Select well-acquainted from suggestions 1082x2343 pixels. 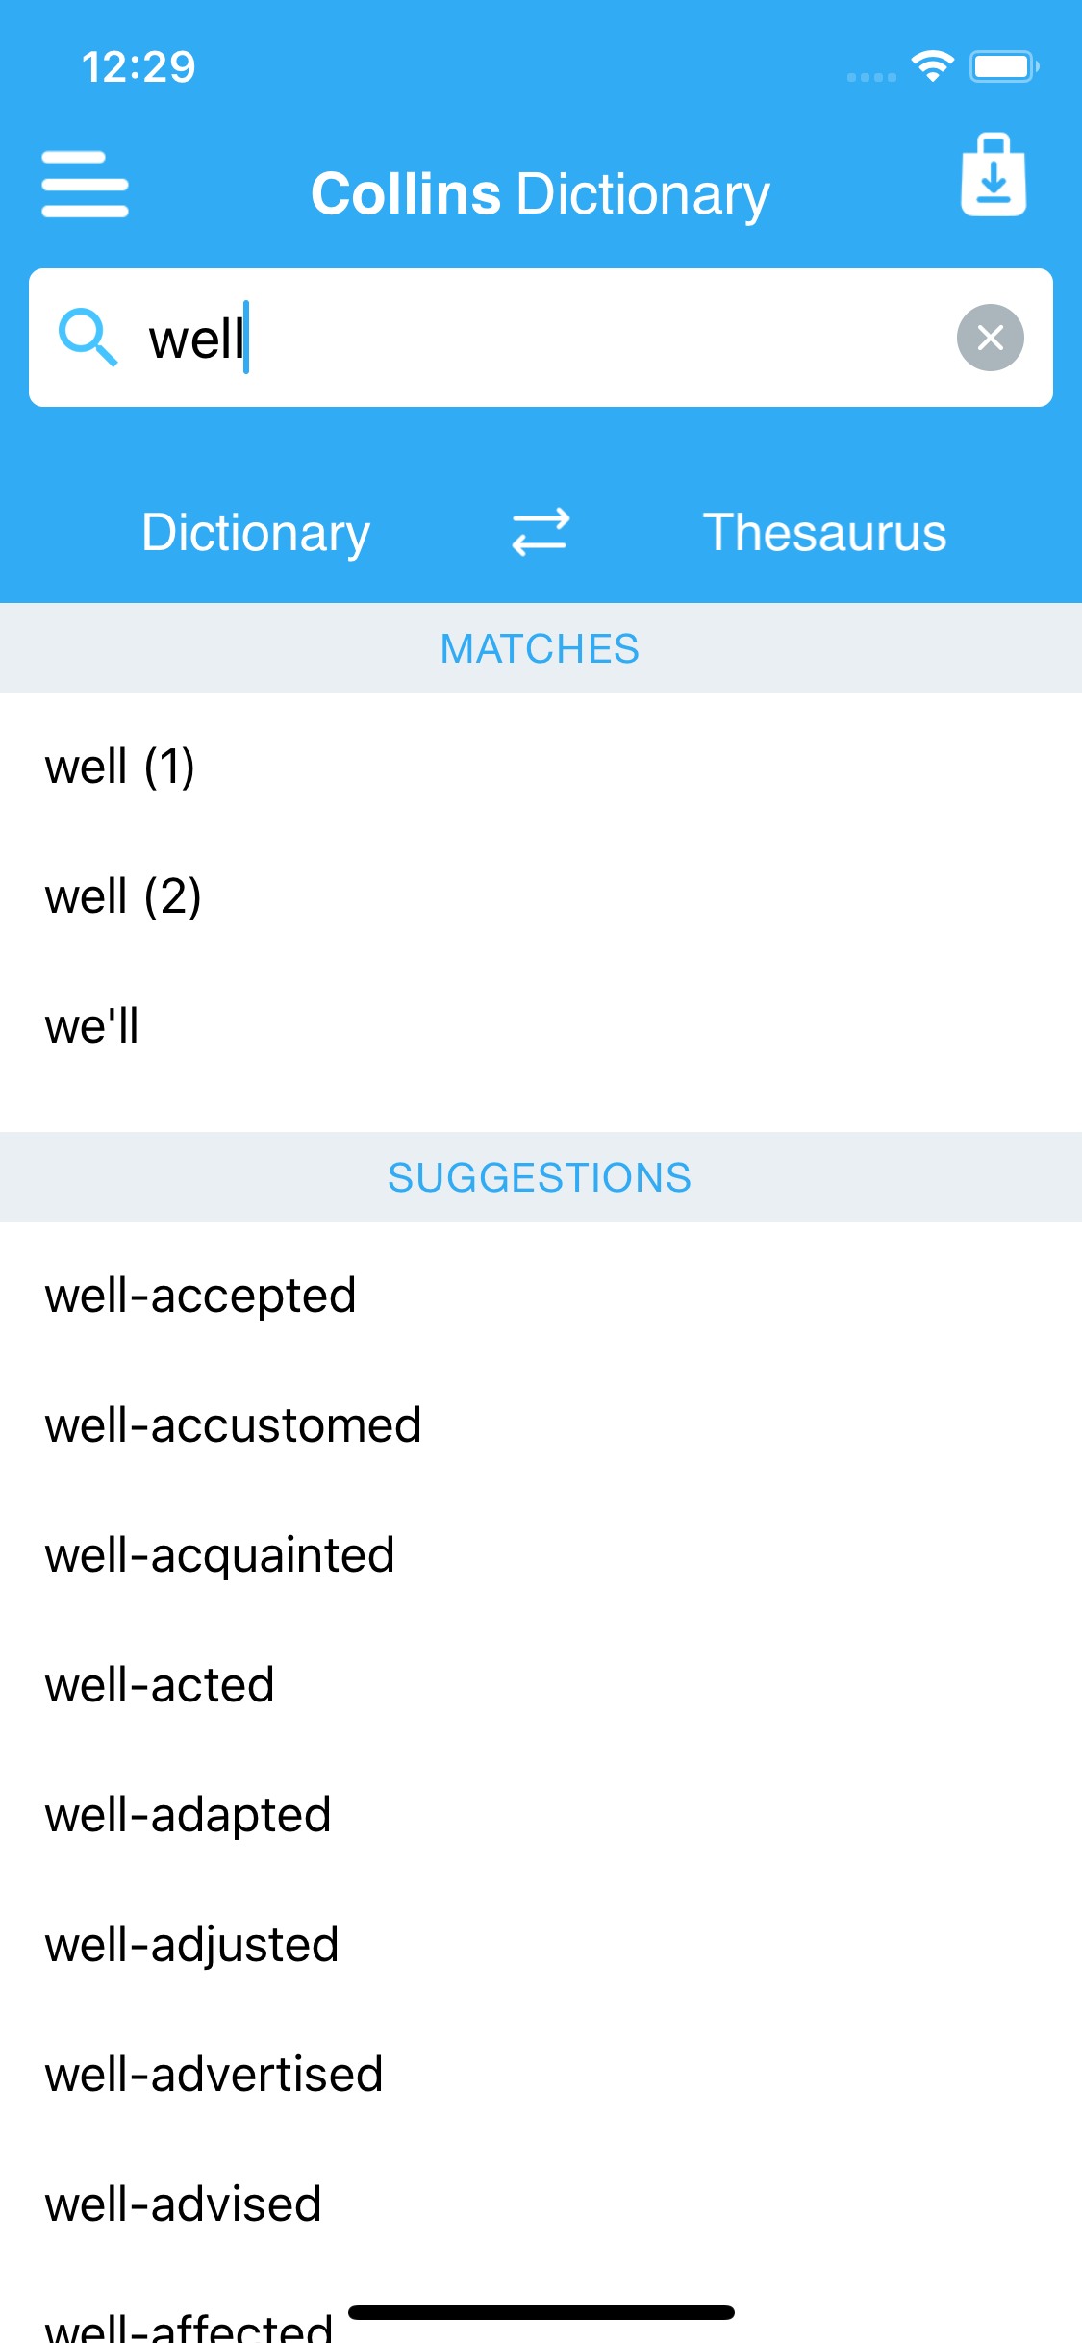tap(219, 1555)
